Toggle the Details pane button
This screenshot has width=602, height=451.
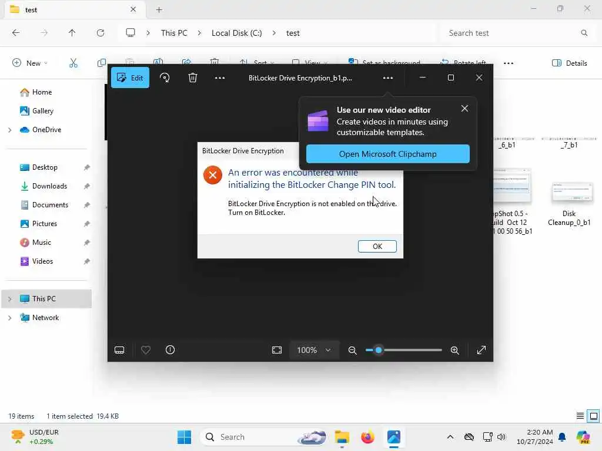[569, 63]
